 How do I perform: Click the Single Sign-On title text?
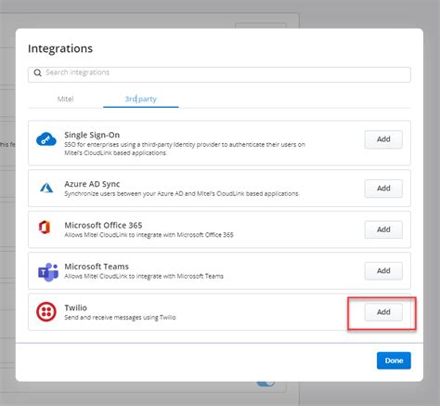point(92,135)
